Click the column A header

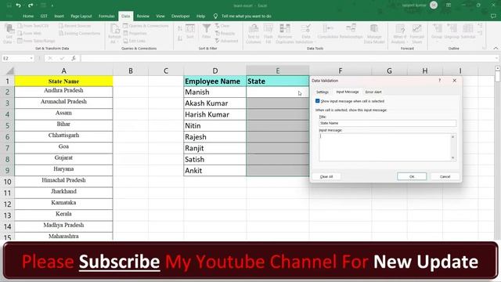click(x=63, y=70)
